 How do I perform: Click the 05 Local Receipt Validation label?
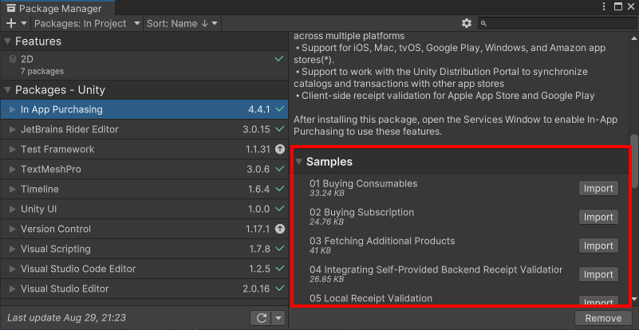(371, 298)
